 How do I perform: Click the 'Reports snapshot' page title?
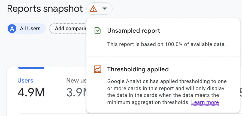click(45, 9)
